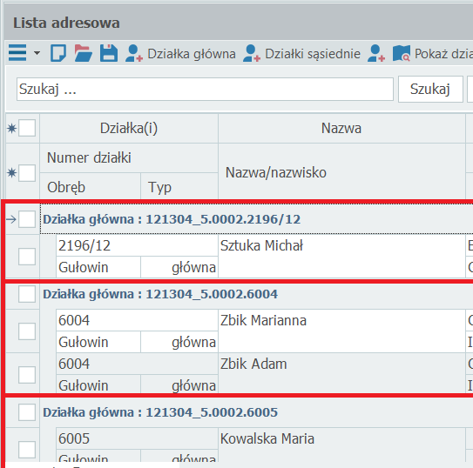This screenshot has height=468, width=473.
Task: Click the unlabeled add person icon
Action: [x=375, y=53]
